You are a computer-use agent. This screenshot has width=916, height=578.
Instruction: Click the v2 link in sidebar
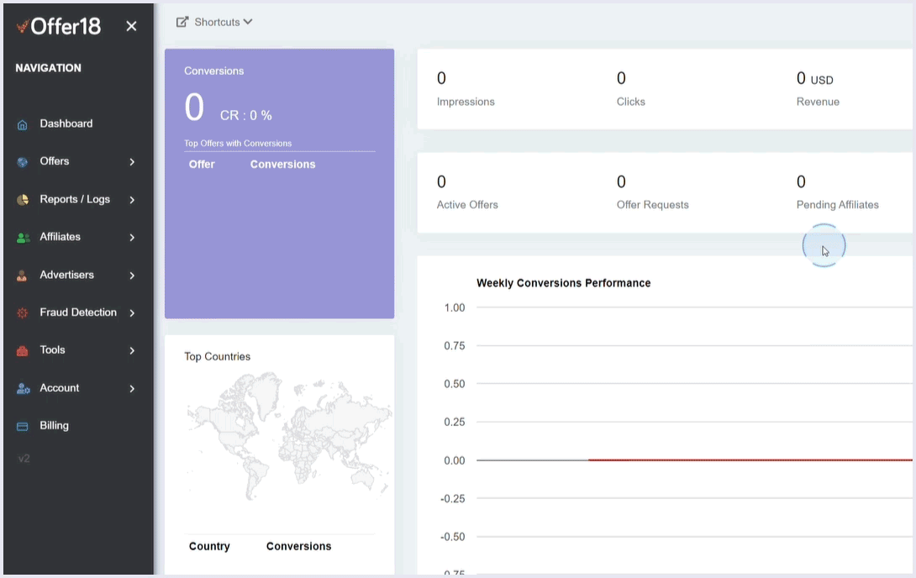[x=24, y=459]
